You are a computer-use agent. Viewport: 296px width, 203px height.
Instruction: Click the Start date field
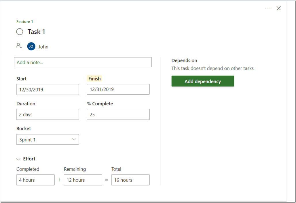point(48,89)
